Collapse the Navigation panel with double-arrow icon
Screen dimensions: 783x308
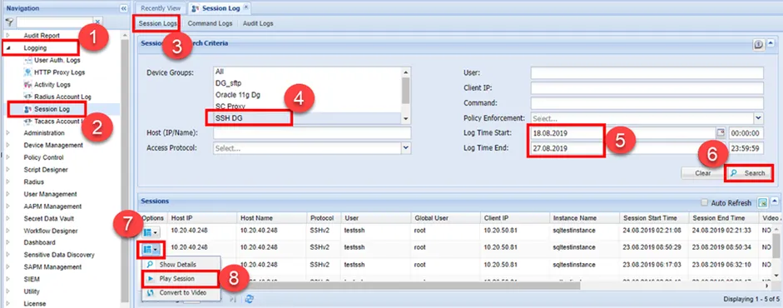[123, 8]
